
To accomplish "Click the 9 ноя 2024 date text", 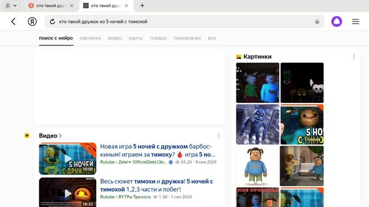I will [206, 162].
